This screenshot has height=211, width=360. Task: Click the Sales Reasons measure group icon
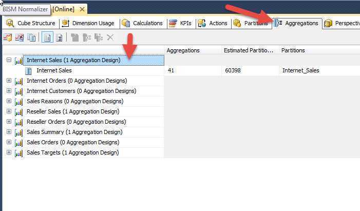point(18,102)
